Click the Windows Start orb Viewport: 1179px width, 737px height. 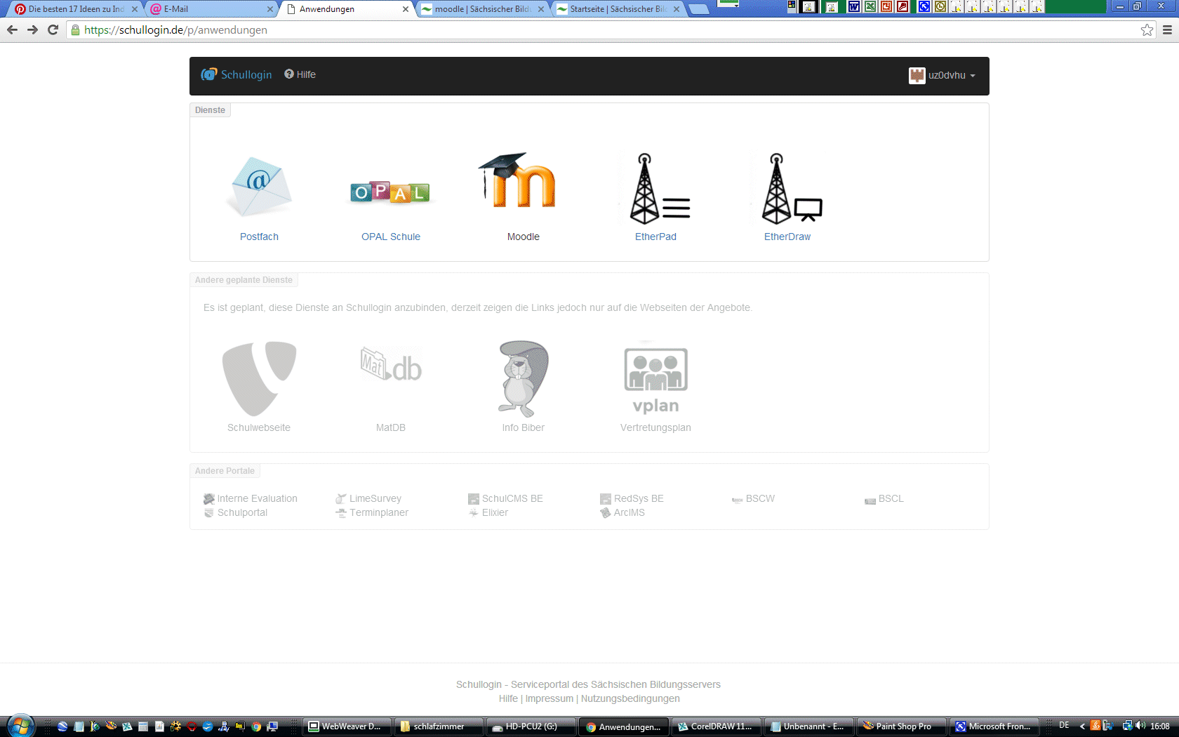pyautogui.click(x=20, y=726)
